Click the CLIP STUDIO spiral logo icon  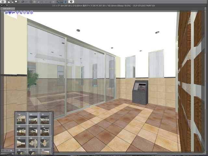click(x=3, y=2)
